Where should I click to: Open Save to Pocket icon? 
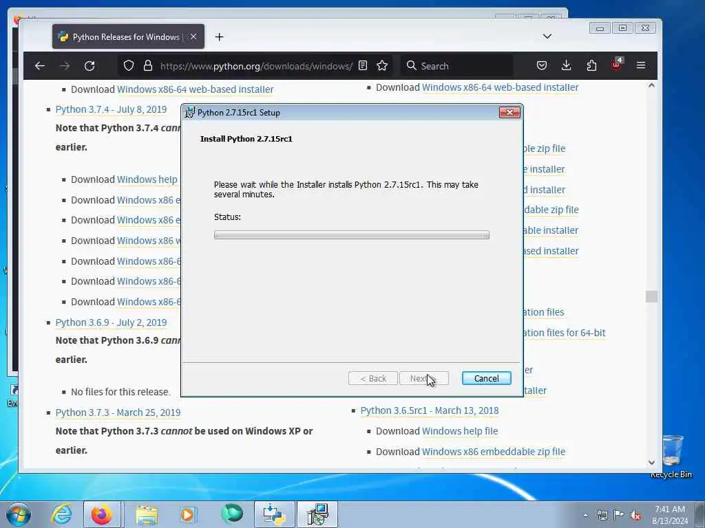coord(542,66)
